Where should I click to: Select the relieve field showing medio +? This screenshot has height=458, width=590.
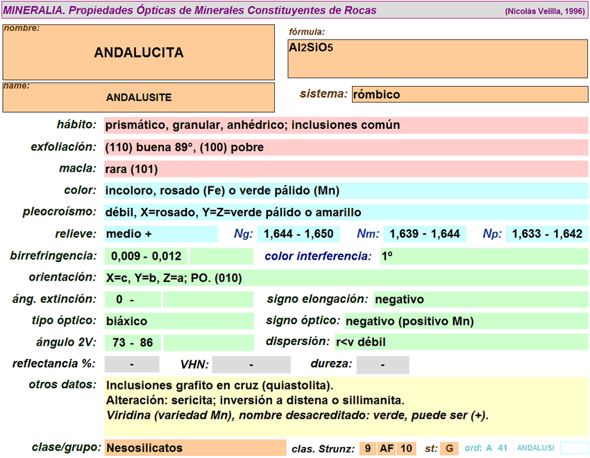pyautogui.click(x=160, y=234)
